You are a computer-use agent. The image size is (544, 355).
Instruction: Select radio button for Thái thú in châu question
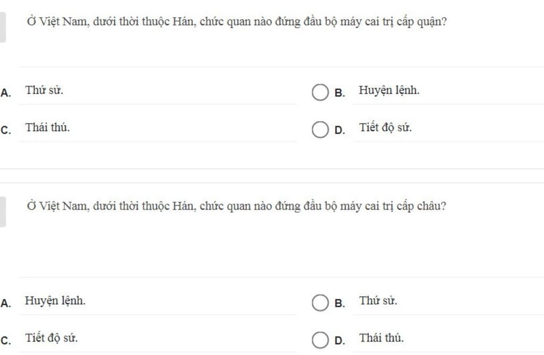(x=320, y=340)
